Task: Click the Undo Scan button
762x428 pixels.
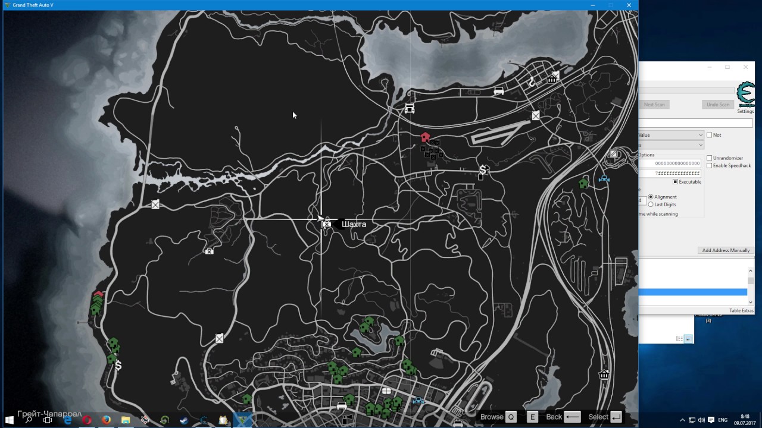Action: (718, 105)
